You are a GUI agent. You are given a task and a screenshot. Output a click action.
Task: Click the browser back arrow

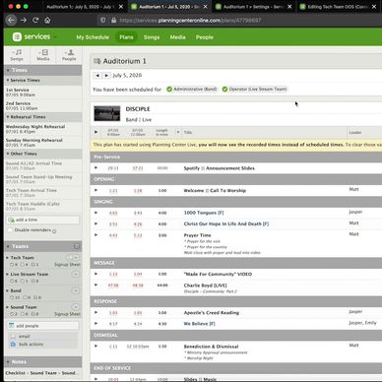point(11,21)
